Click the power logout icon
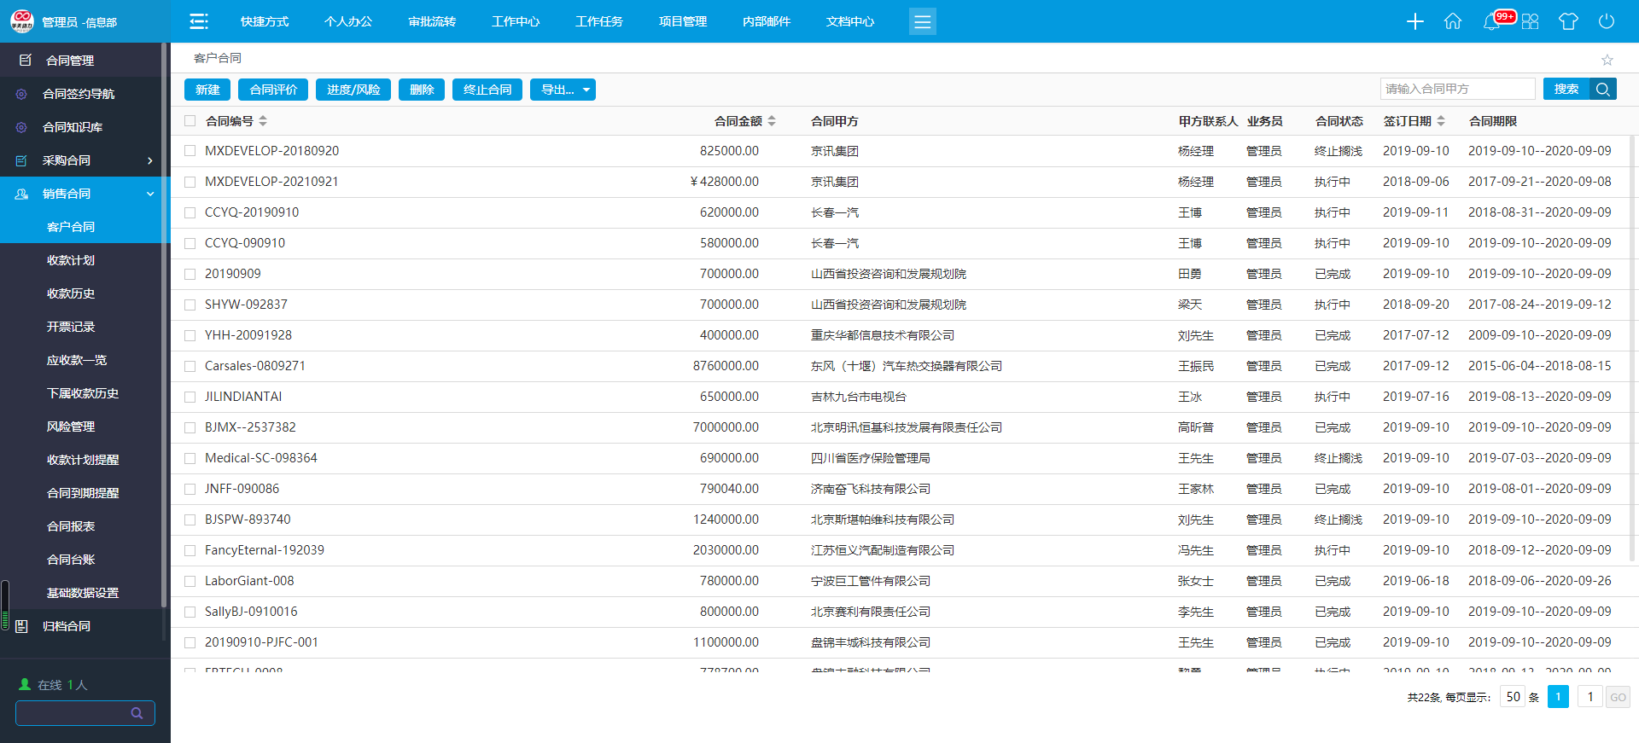 click(x=1607, y=21)
